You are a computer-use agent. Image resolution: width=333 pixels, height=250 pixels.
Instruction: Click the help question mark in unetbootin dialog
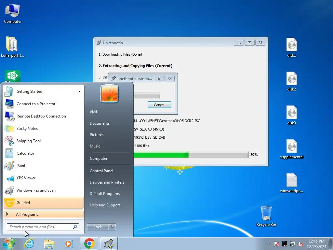click(x=159, y=79)
